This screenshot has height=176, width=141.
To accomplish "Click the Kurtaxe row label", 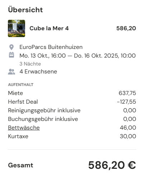I will (x=18, y=136).
